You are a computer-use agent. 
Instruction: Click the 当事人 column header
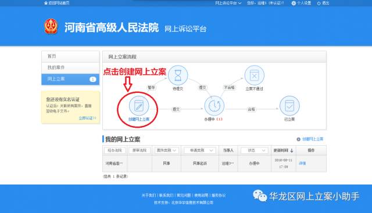(x=228, y=150)
